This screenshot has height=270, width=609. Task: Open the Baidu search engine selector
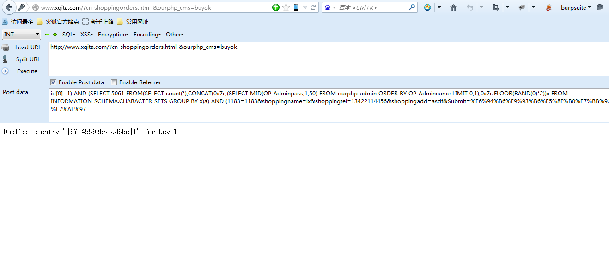329,7
